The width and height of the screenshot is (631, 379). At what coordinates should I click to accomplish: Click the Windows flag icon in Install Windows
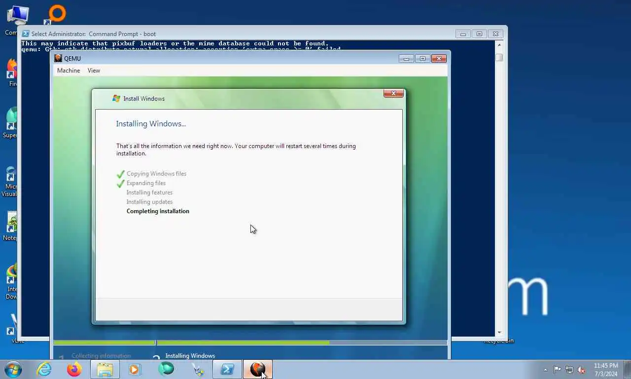(116, 98)
